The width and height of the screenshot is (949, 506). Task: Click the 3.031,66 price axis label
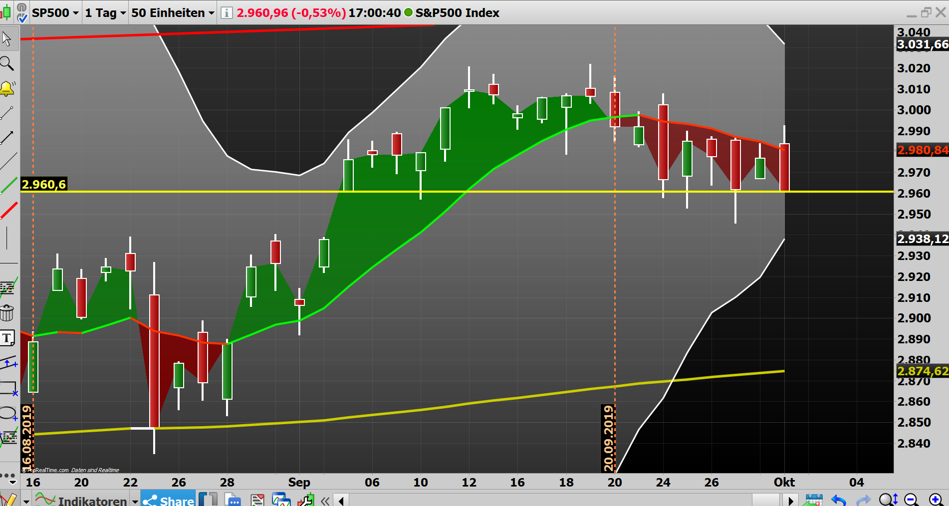(x=923, y=44)
